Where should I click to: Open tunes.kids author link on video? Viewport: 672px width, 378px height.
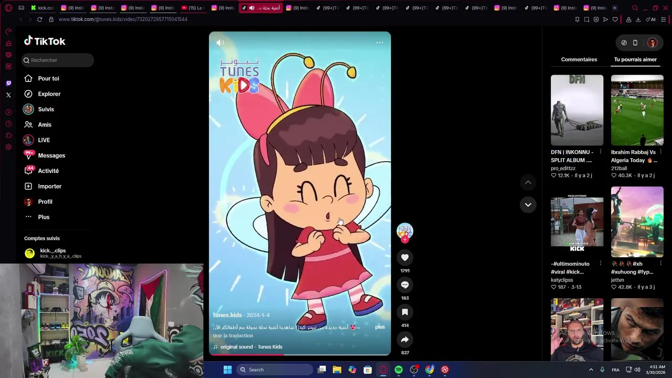click(x=227, y=315)
